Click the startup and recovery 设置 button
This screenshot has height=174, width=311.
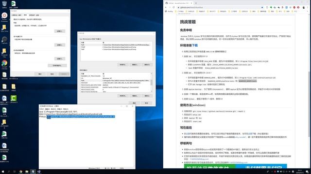tap(60, 59)
